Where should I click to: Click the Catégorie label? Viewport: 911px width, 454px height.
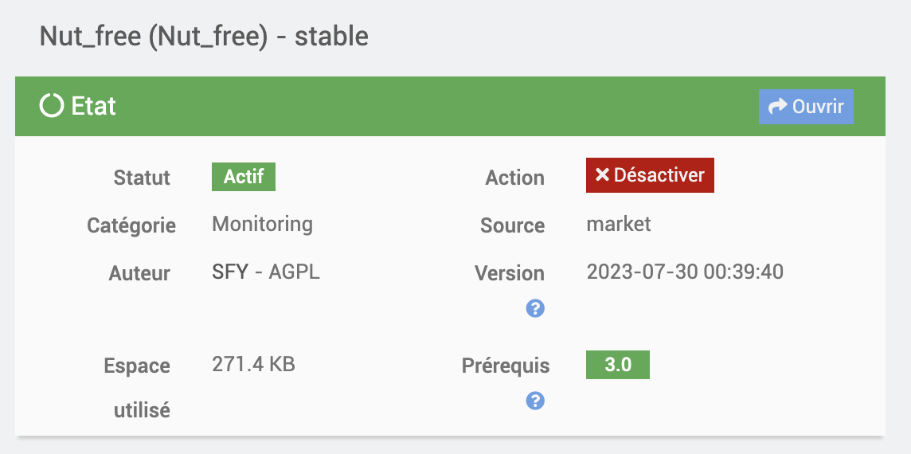click(x=131, y=225)
